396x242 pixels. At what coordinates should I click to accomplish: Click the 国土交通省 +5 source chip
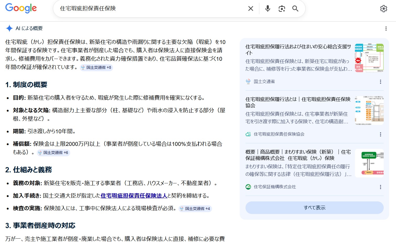tap(96, 68)
